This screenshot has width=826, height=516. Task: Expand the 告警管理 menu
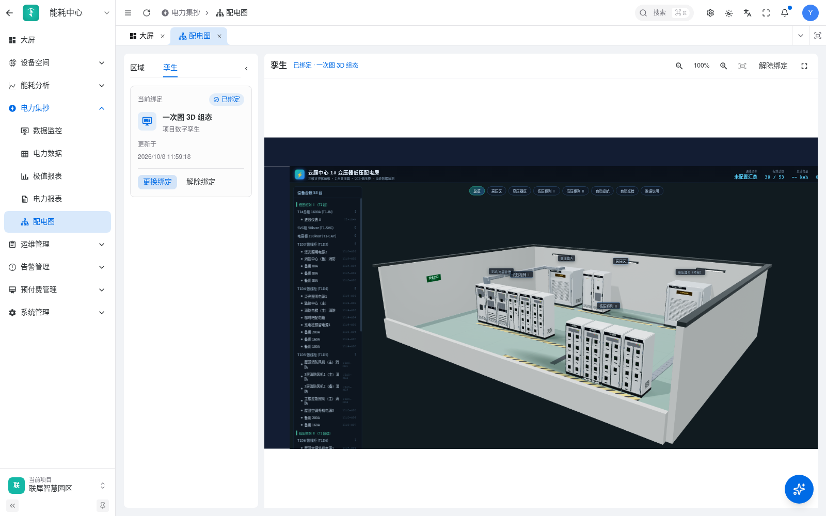tap(58, 267)
